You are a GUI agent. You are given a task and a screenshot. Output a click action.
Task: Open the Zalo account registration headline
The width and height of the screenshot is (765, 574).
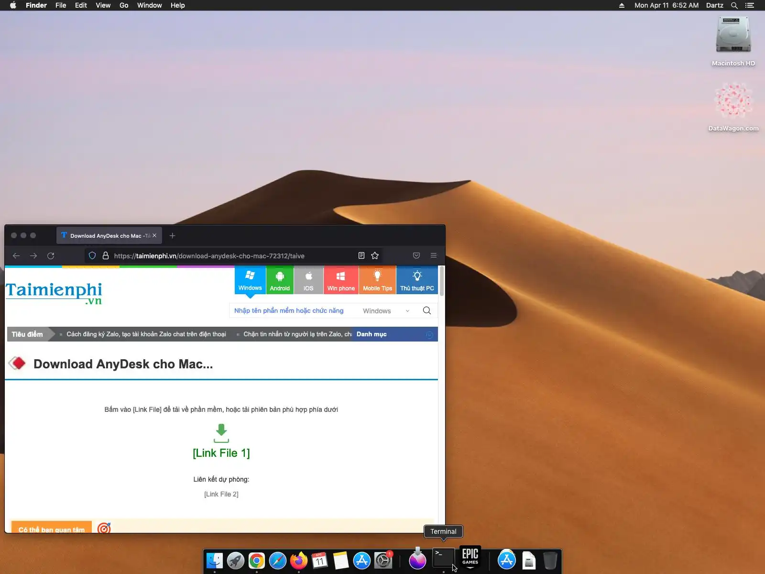[x=146, y=334]
